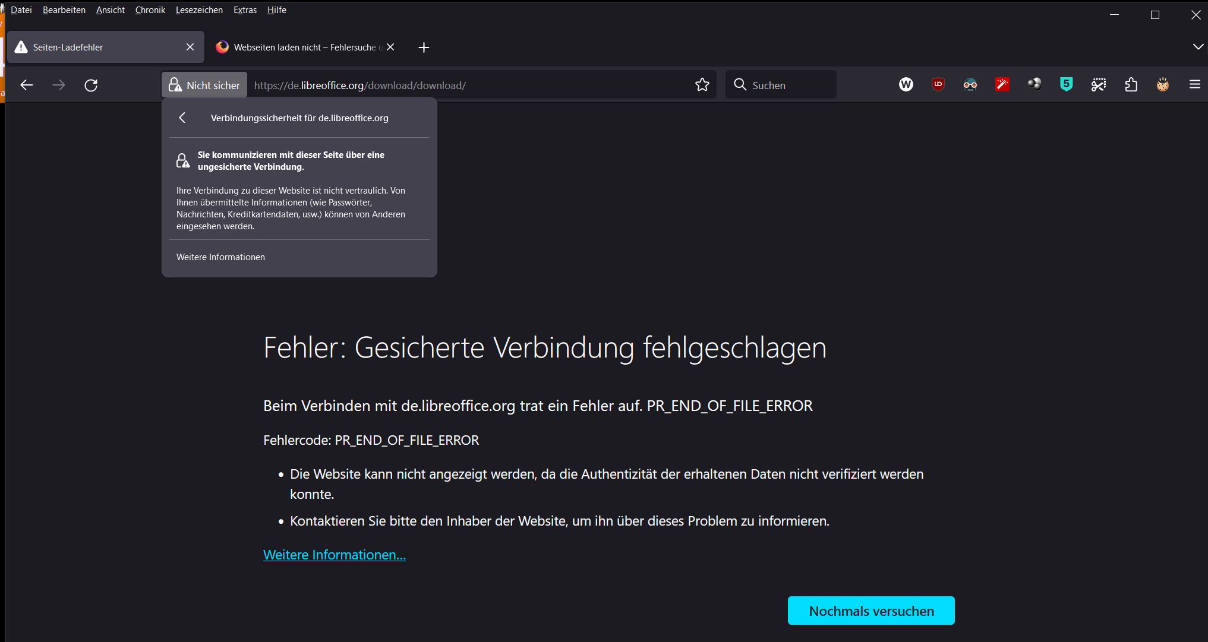The height and width of the screenshot is (642, 1208).
Task: Open the goggles-face extension icon
Action: tap(970, 85)
